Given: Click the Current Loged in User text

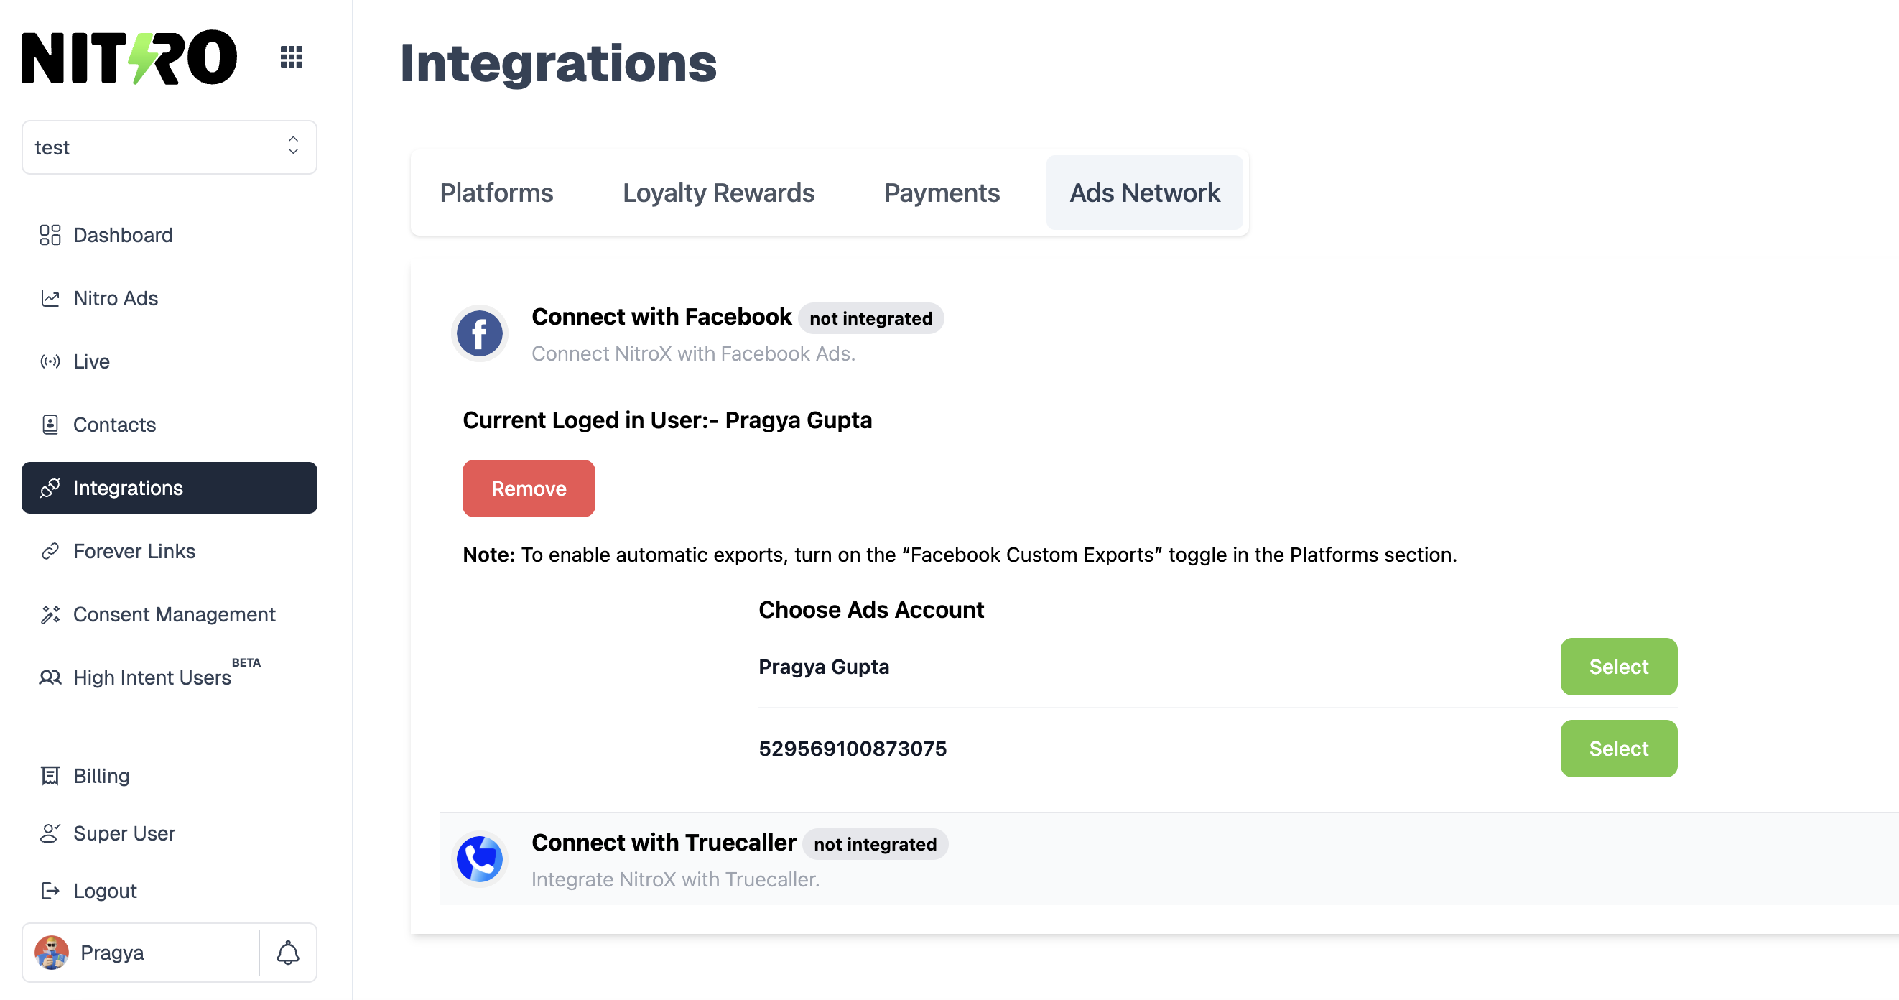Looking at the screenshot, I should point(667,420).
